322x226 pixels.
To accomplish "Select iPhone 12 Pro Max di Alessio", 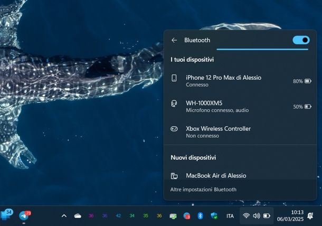I will pyautogui.click(x=240, y=81).
